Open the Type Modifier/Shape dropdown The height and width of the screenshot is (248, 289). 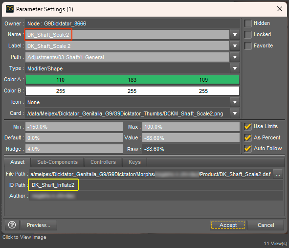click(235, 68)
